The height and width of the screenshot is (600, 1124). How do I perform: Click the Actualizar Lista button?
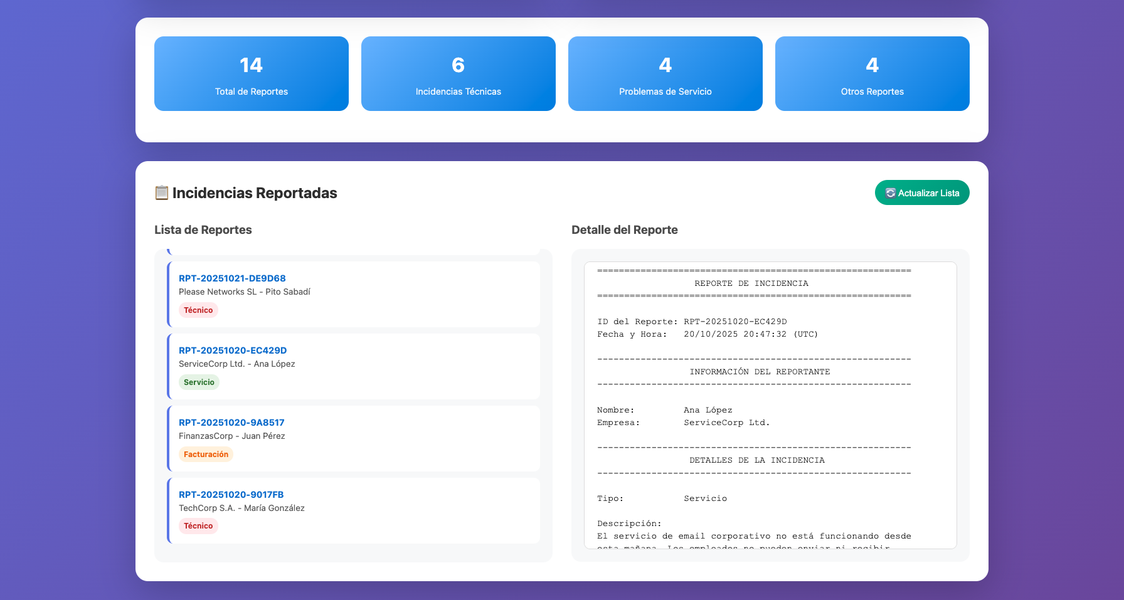(921, 192)
